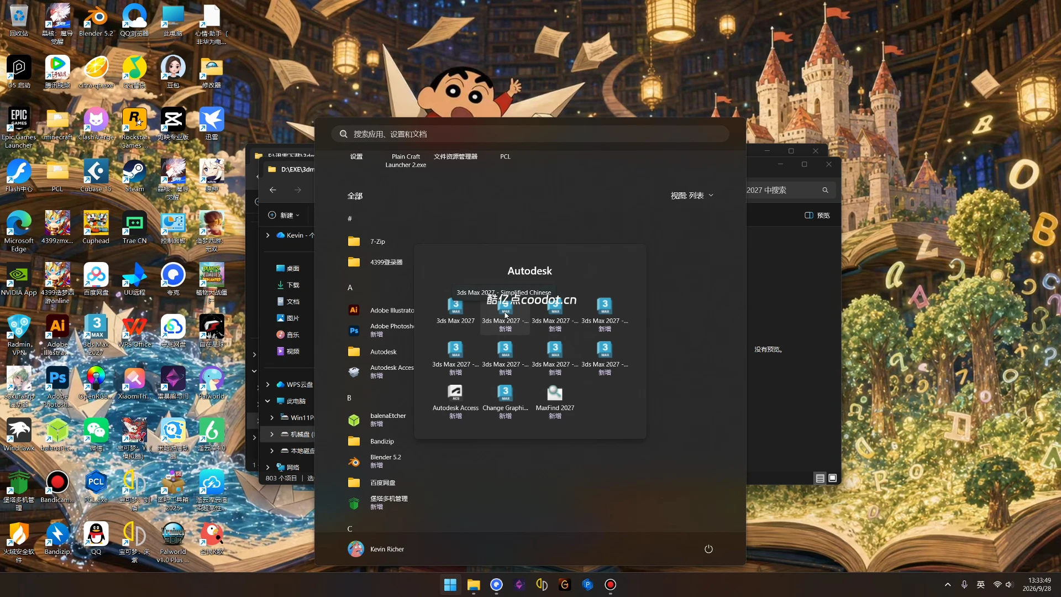Switch Explorer to large thumbnails view icon

(x=833, y=478)
